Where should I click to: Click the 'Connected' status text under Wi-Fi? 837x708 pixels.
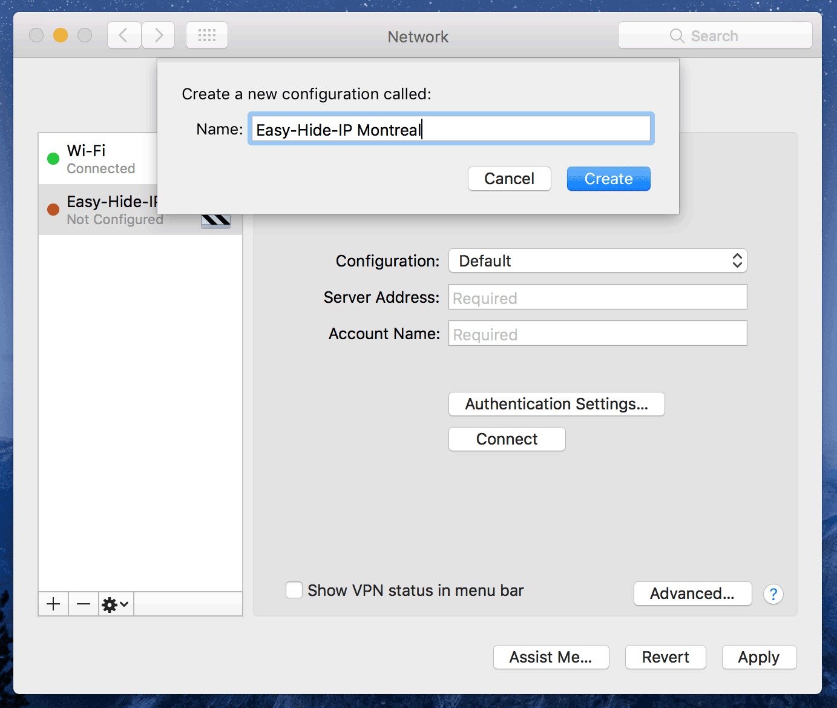[x=101, y=169]
